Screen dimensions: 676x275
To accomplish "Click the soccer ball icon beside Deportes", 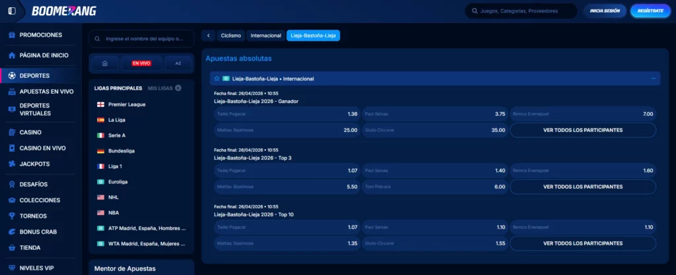I will click(x=12, y=75).
